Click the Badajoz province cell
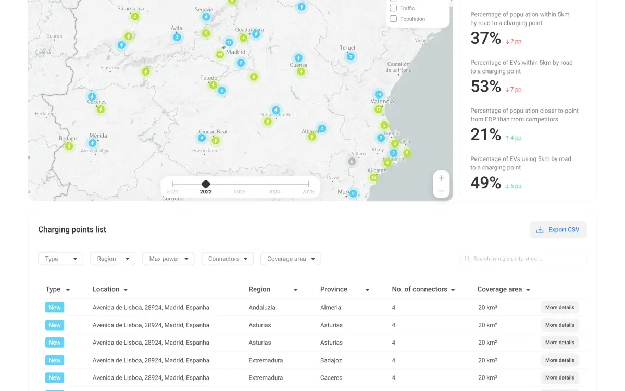Image resolution: width=625 pixels, height=391 pixels. (x=332, y=360)
